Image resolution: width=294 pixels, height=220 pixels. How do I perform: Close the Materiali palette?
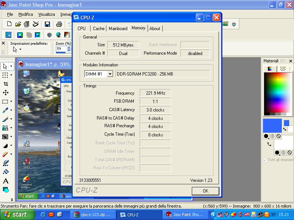(290, 61)
